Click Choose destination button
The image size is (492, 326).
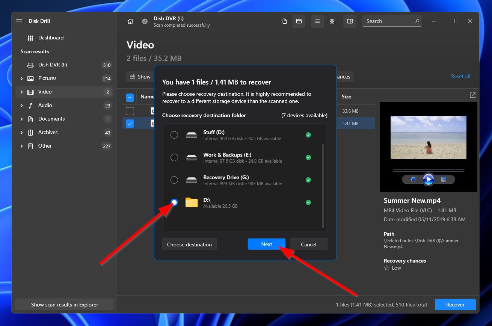click(189, 244)
